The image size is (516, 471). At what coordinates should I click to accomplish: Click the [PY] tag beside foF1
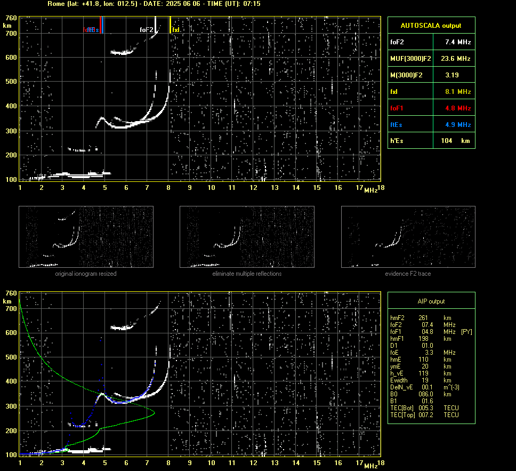[x=466, y=332]
